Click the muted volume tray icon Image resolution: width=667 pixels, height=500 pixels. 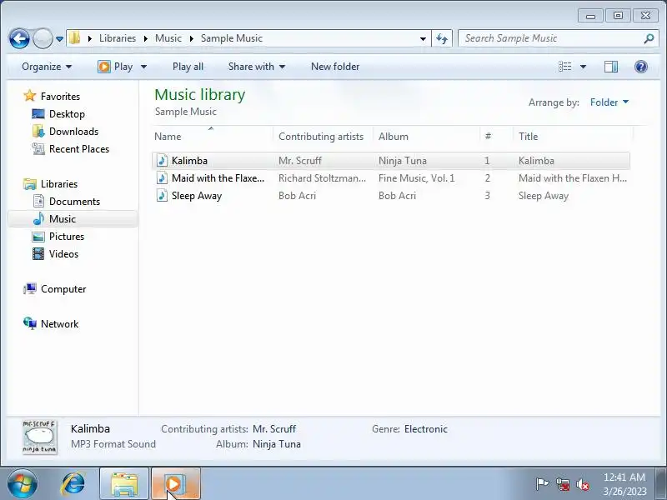click(582, 484)
